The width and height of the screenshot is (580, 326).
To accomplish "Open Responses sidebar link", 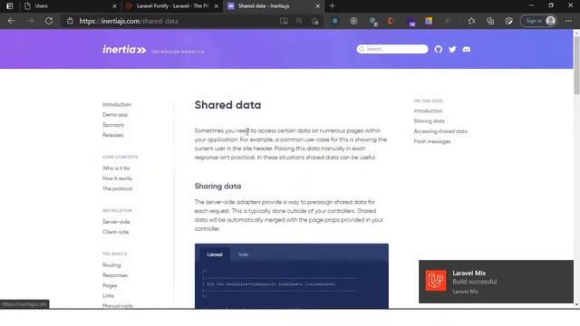I will pos(115,275).
